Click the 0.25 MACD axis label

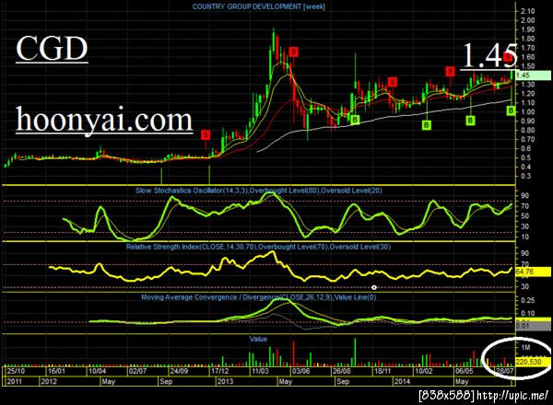point(527,300)
